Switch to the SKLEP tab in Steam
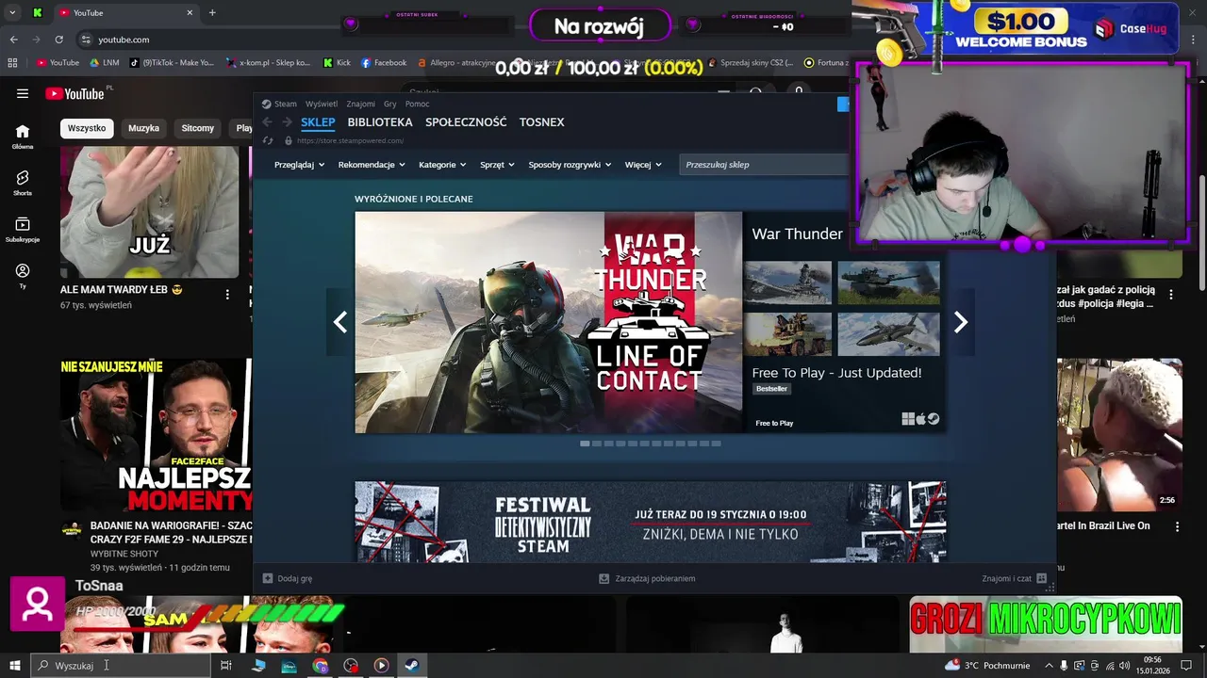Image resolution: width=1207 pixels, height=678 pixels. pos(318,122)
